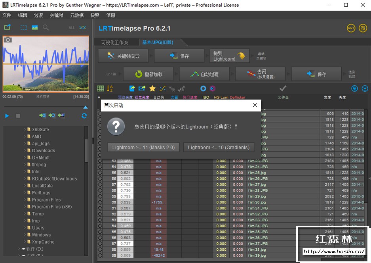371x263 pixels.
Task: Expand the 软件 (D:) drive
Action: coord(19,249)
